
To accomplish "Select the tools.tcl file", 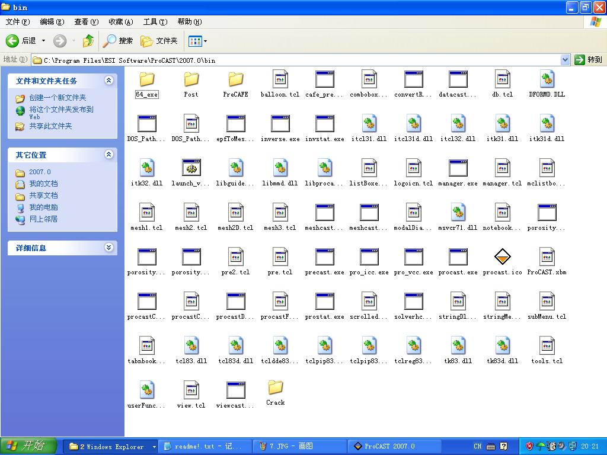I will 547,351.
